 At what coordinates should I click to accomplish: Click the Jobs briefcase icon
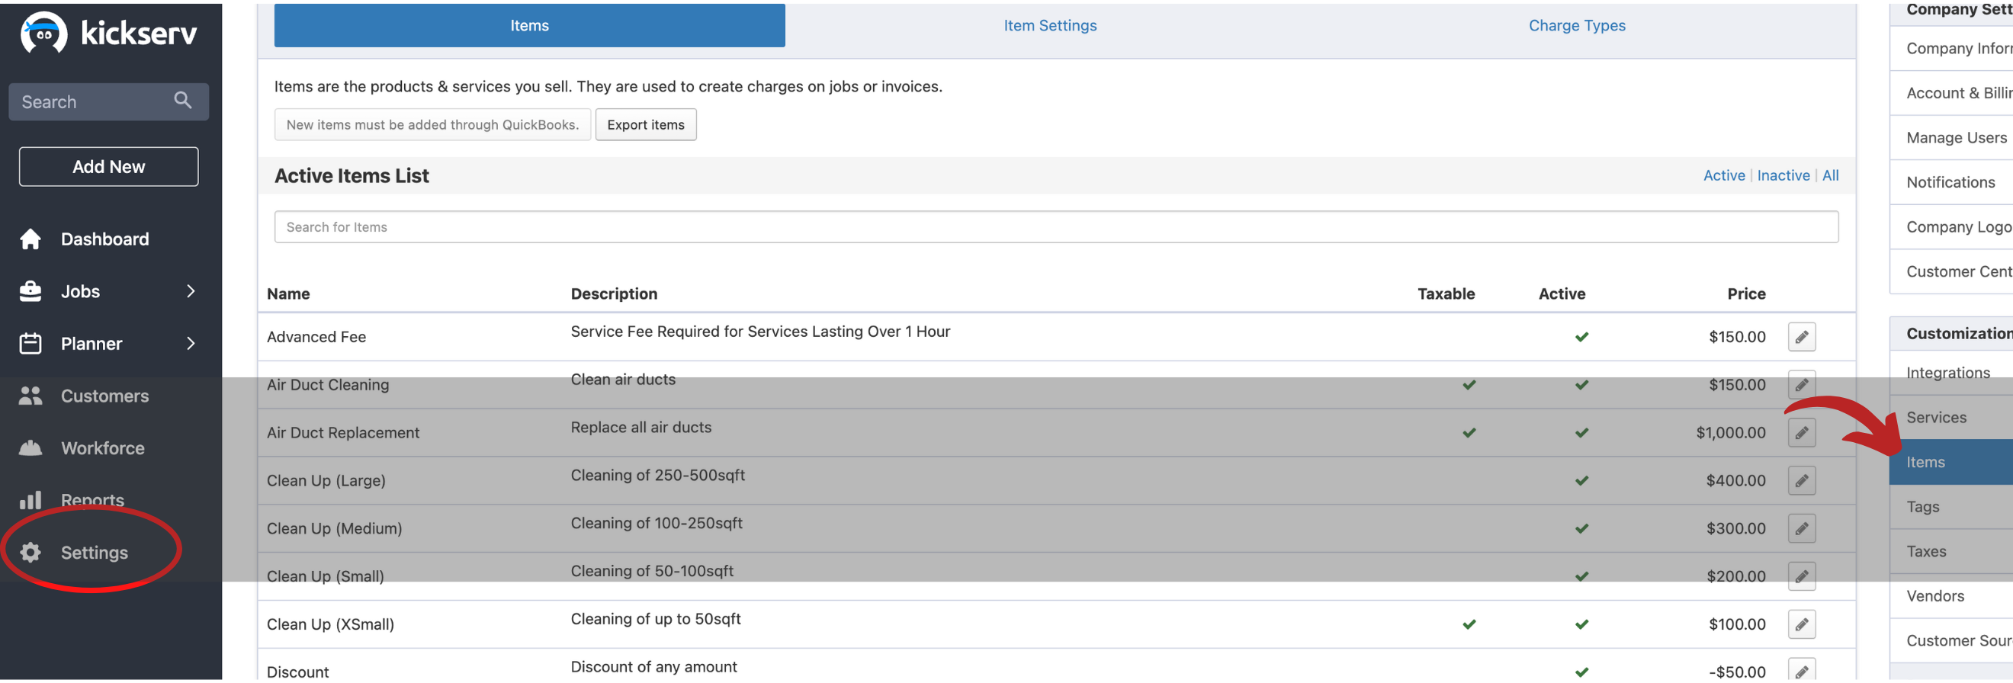30,291
